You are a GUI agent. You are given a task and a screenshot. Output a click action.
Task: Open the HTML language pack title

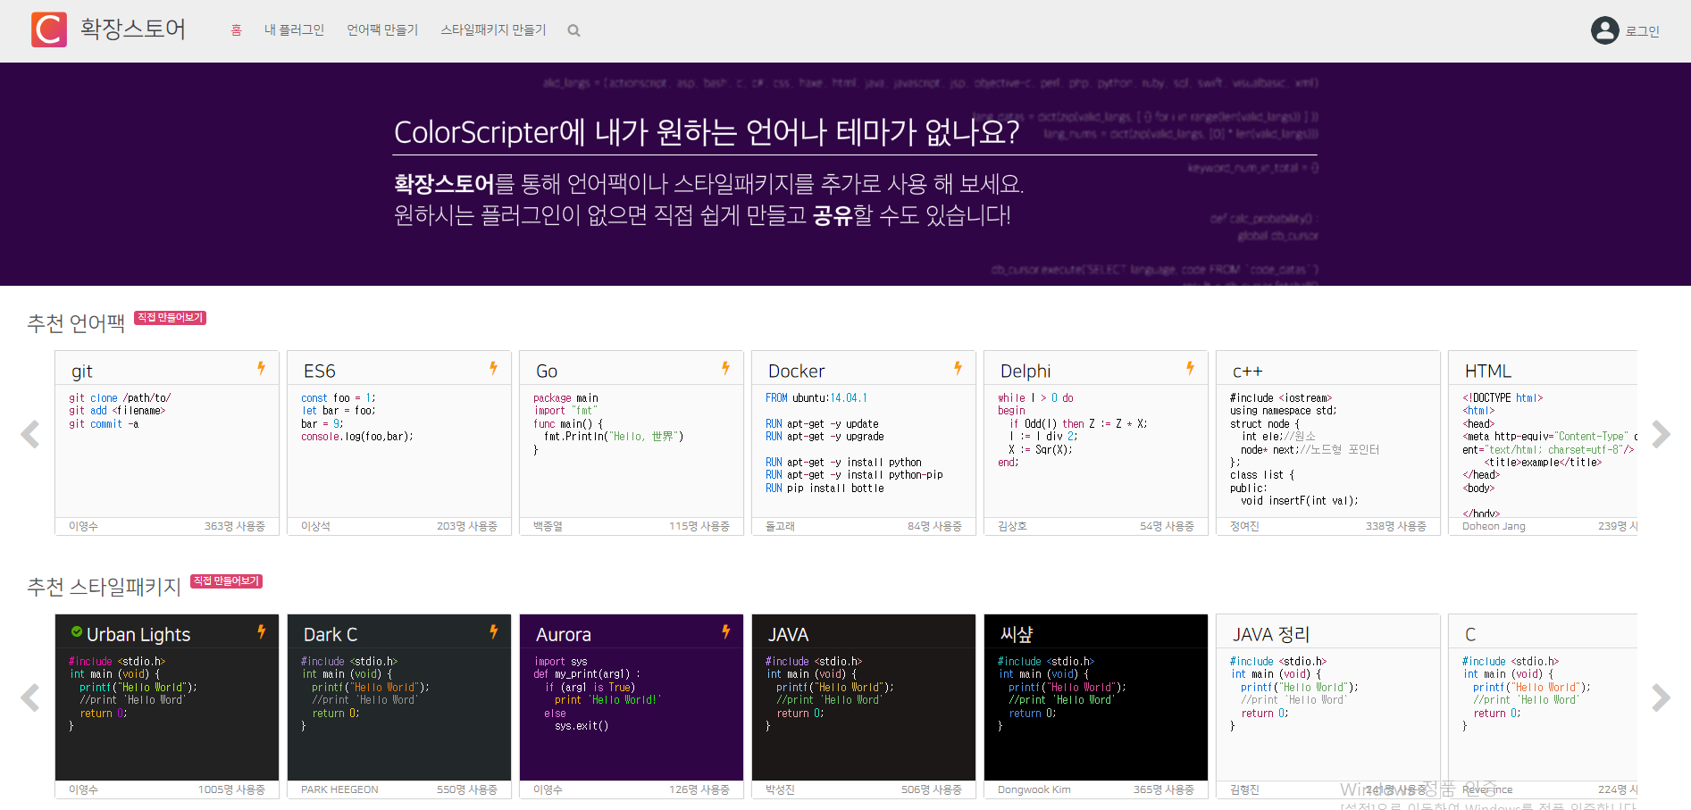coord(1487,371)
